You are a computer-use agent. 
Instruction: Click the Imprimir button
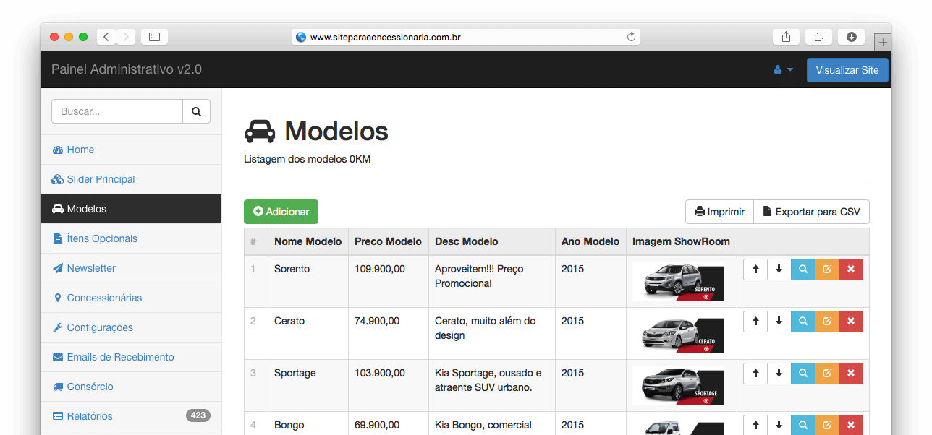pos(719,212)
